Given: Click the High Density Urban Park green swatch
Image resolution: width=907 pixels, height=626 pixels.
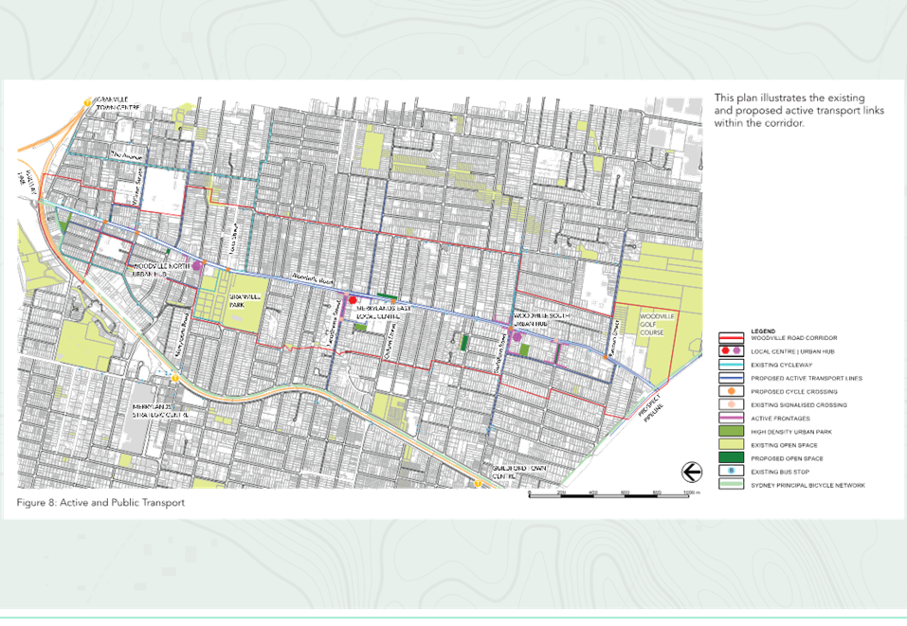Looking at the screenshot, I should (731, 431).
